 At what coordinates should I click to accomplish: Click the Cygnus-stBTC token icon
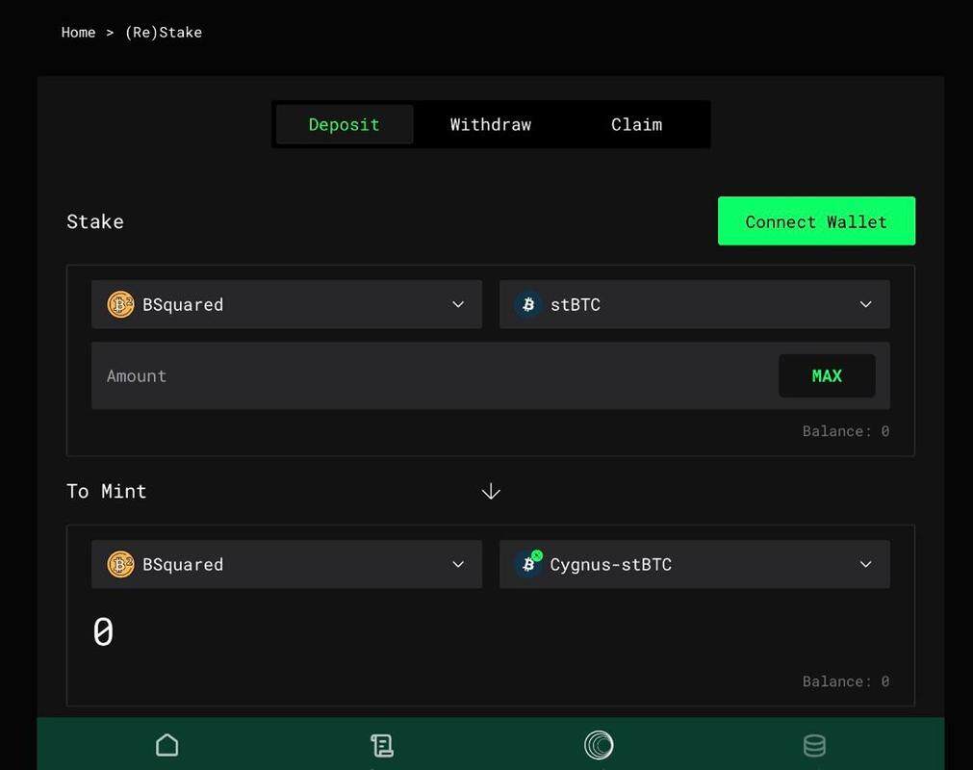pos(528,564)
